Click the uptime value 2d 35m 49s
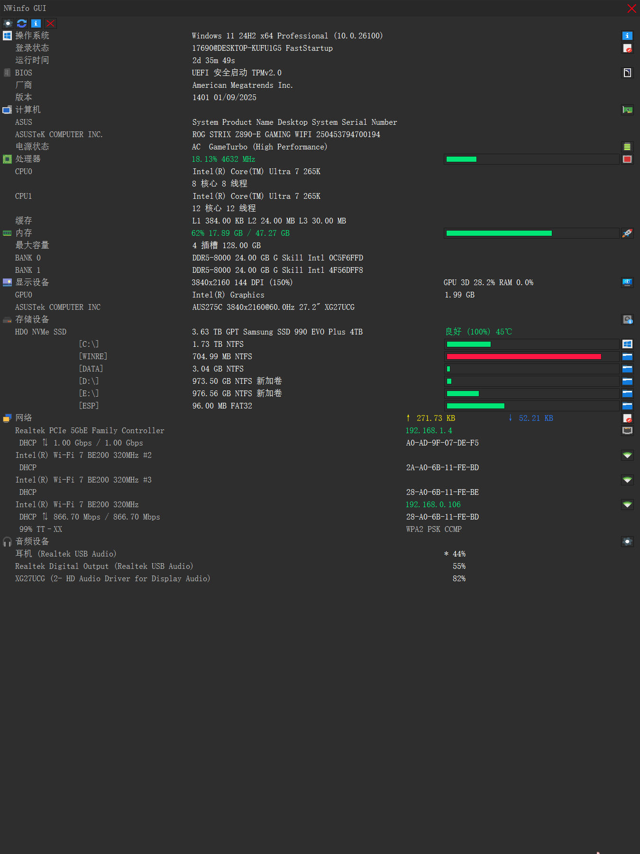Screen dimensions: 640x854 coord(214,60)
